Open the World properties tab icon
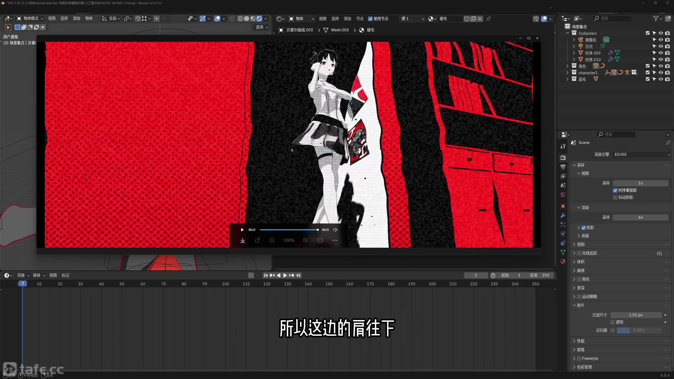Image resolution: width=674 pixels, height=379 pixels. [x=563, y=195]
